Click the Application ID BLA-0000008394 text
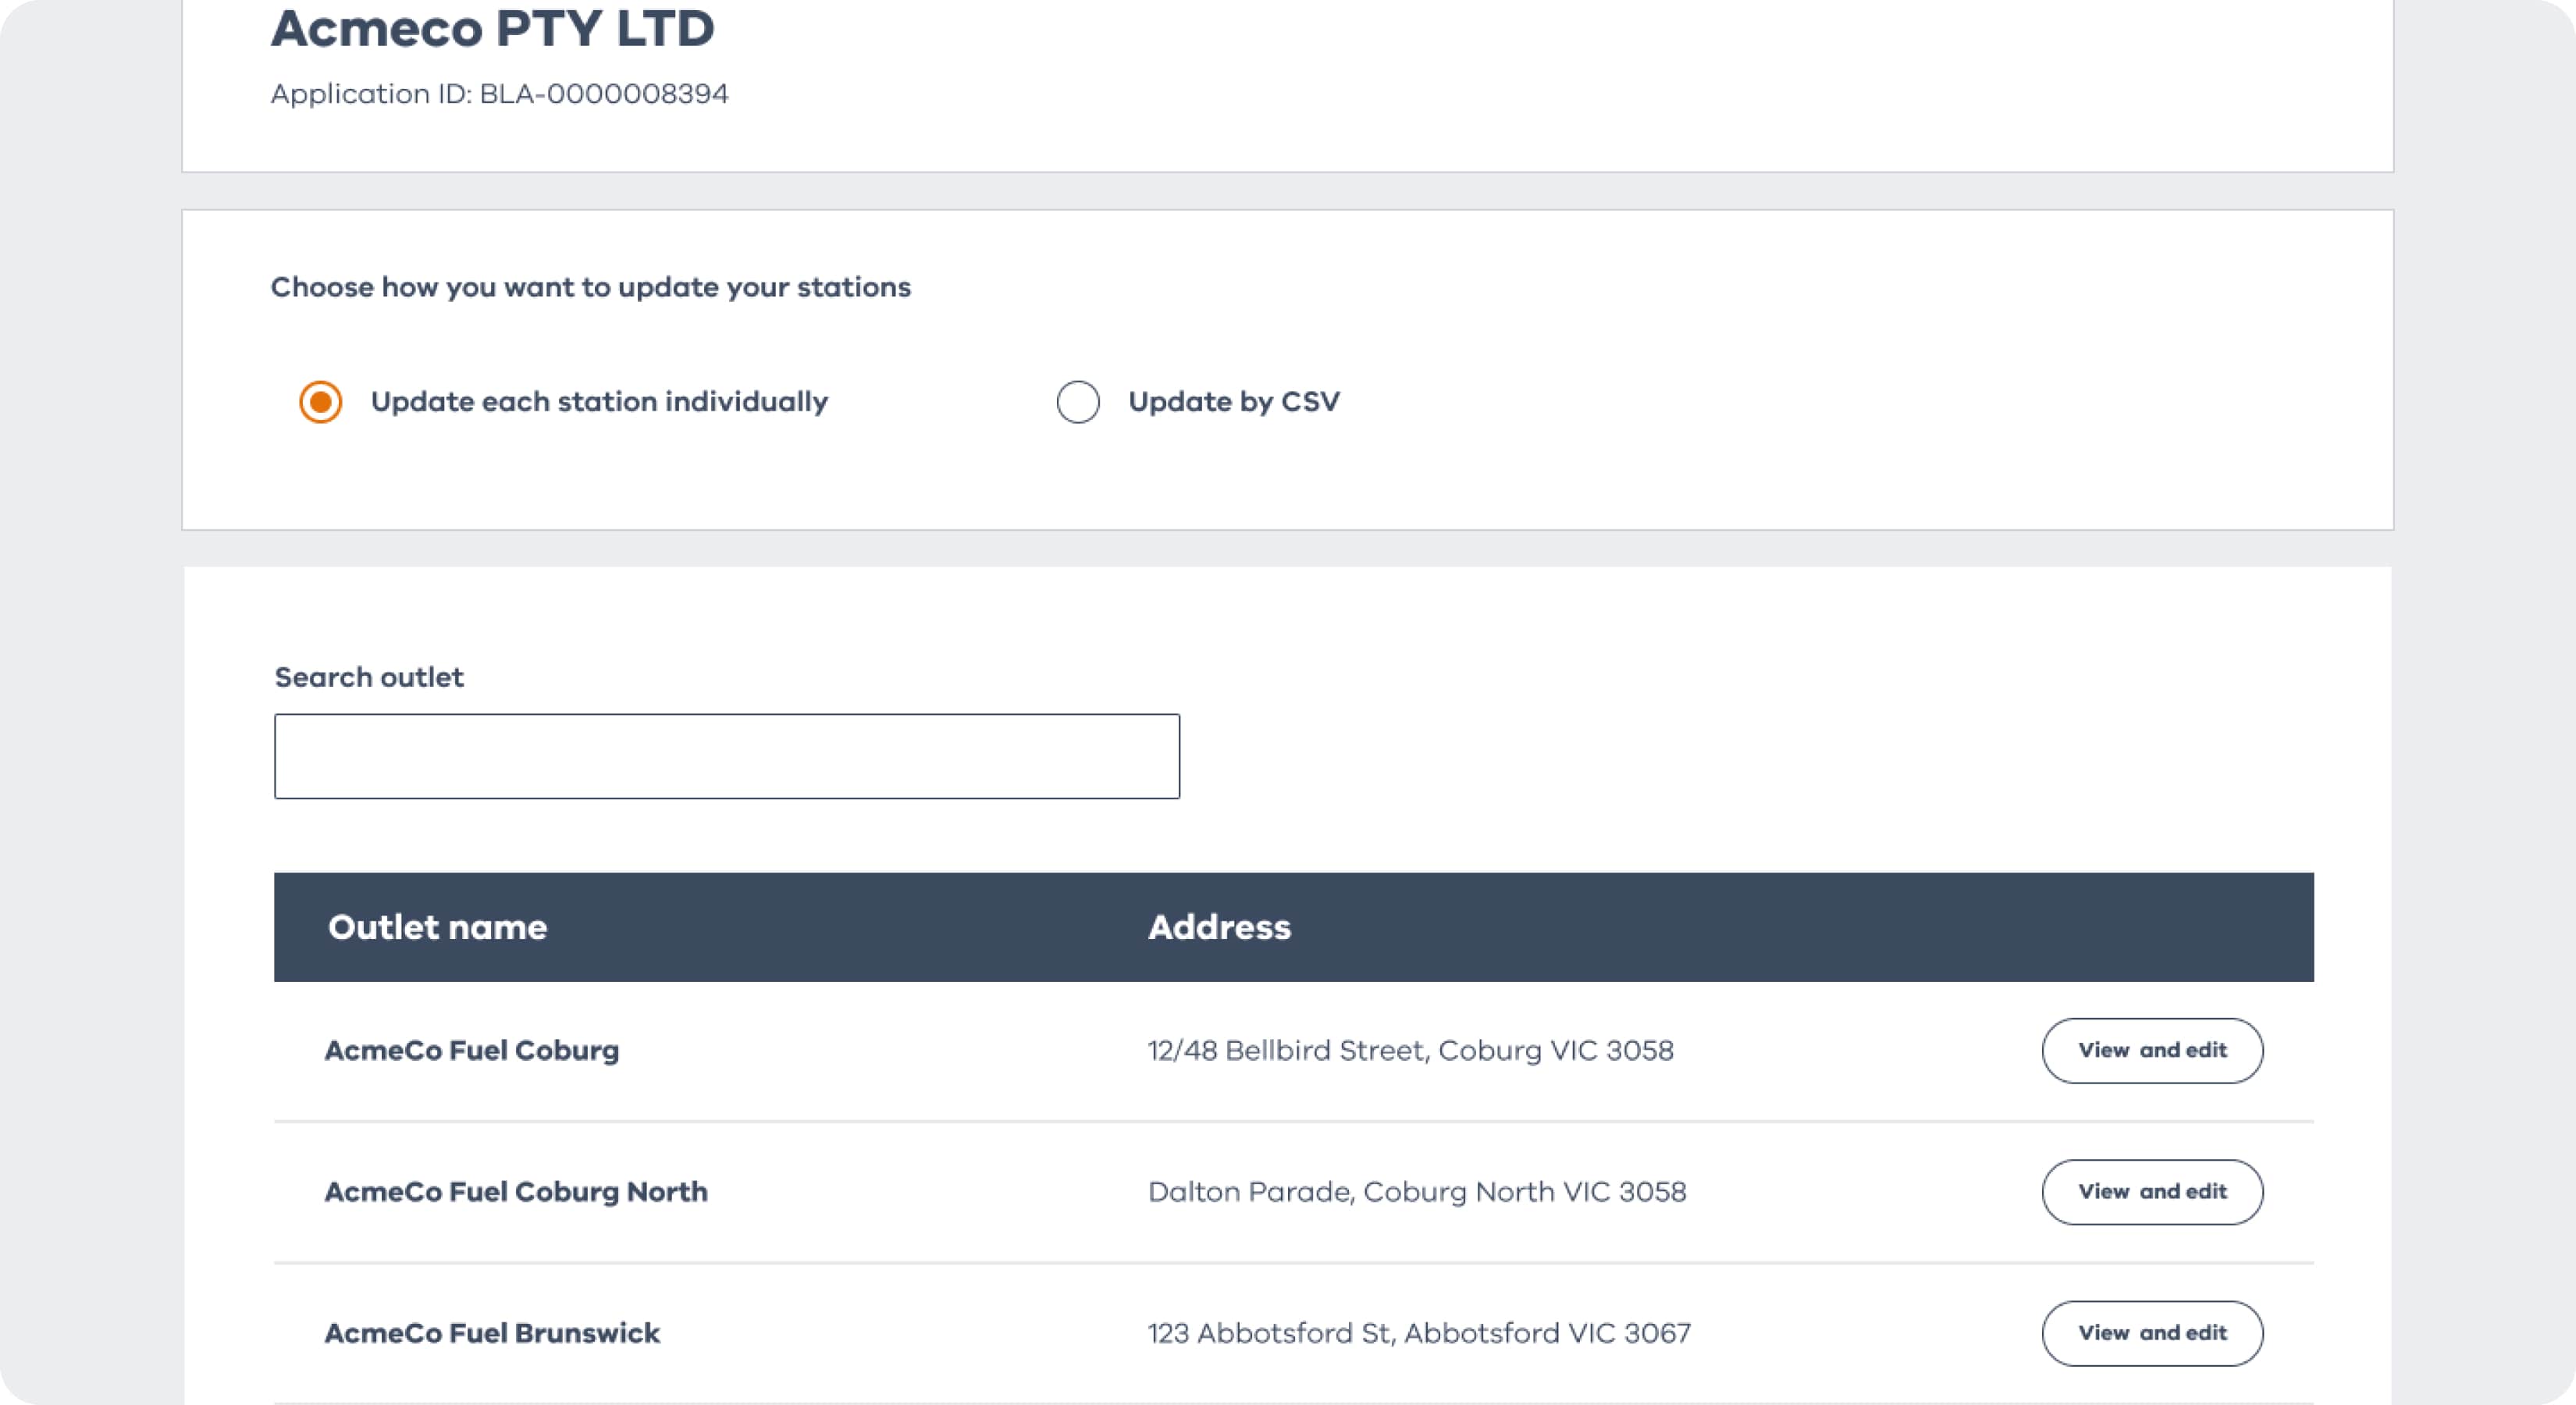 pyautogui.click(x=499, y=94)
